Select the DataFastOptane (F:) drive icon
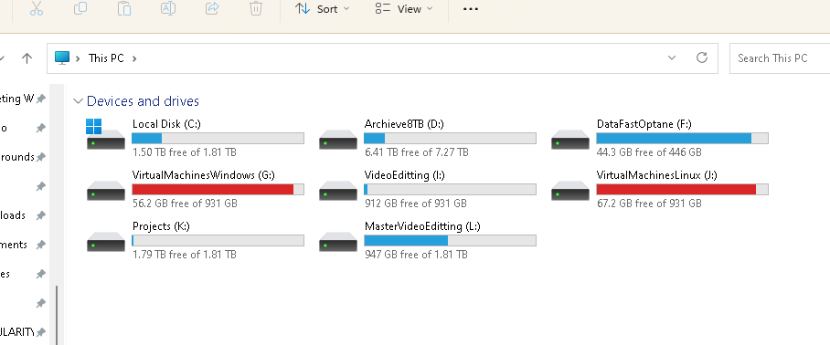 [570, 140]
